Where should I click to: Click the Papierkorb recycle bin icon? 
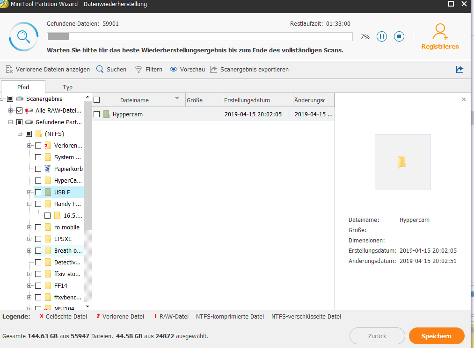click(47, 169)
